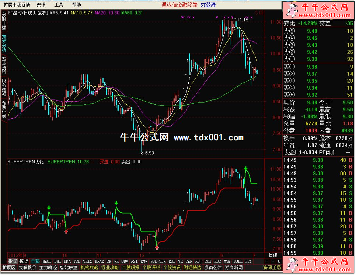
Task: Click the red buy arrow near October
Action: pos(66,232)
